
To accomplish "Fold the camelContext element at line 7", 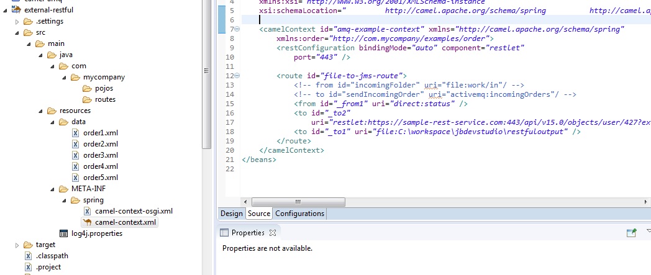I will 237,29.
